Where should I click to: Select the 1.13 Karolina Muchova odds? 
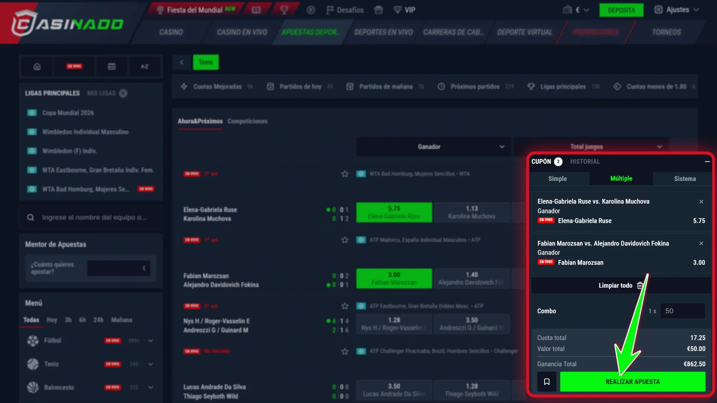coord(472,212)
